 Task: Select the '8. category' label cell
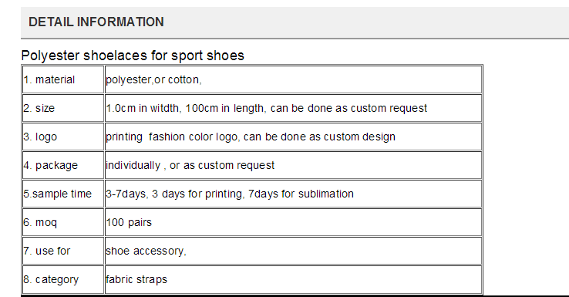[63, 279]
